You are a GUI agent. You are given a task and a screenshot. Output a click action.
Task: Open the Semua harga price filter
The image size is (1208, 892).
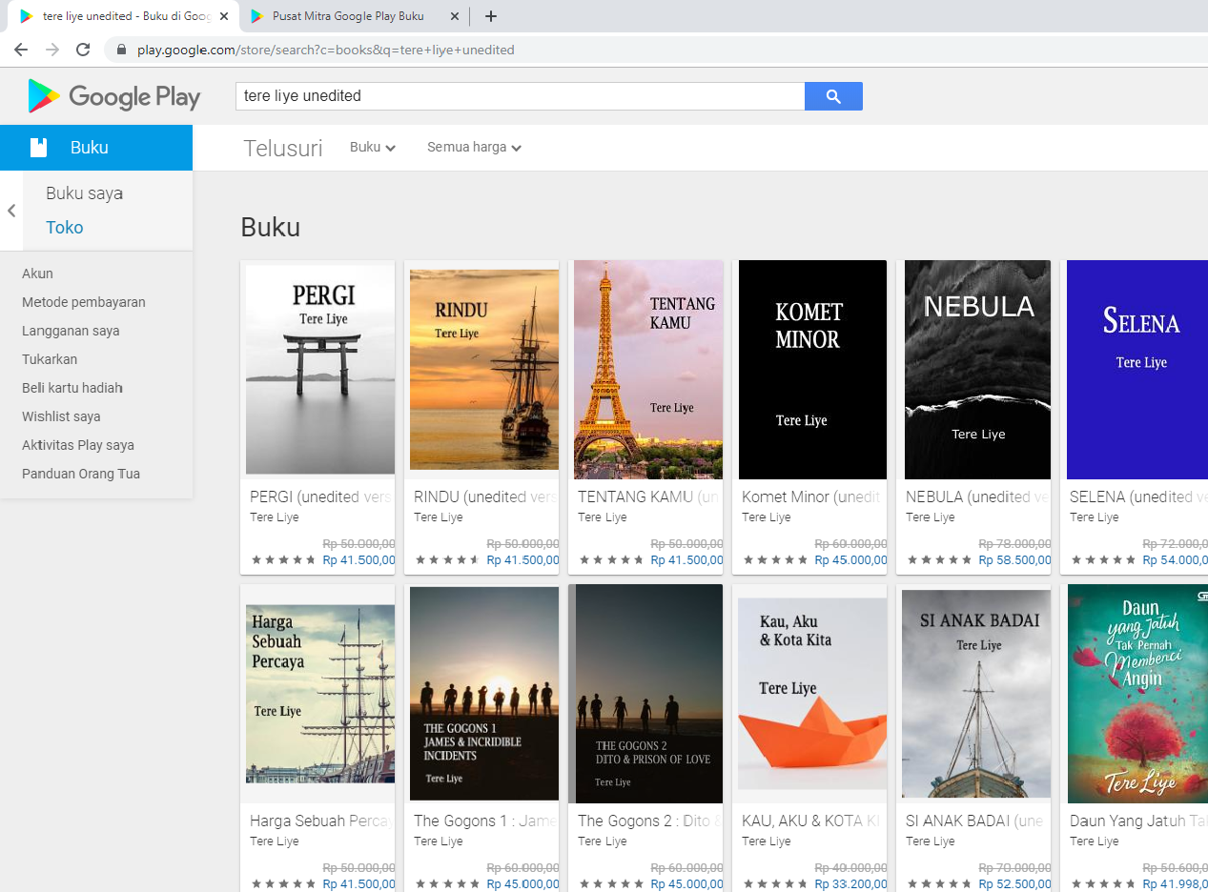(475, 148)
